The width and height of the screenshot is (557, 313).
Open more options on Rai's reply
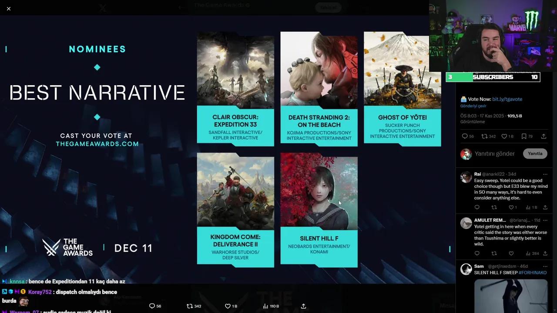tap(545, 174)
